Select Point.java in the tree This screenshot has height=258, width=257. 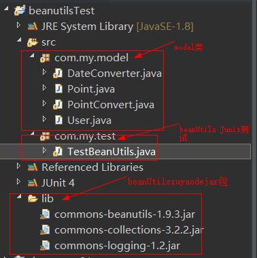point(91,89)
